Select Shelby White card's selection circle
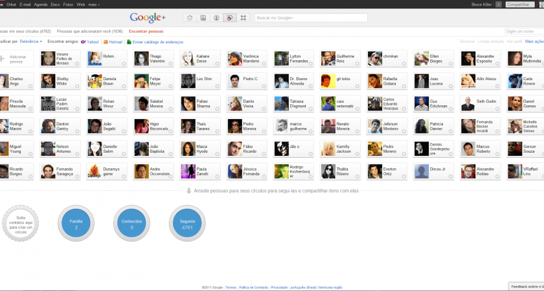 tap(77, 86)
